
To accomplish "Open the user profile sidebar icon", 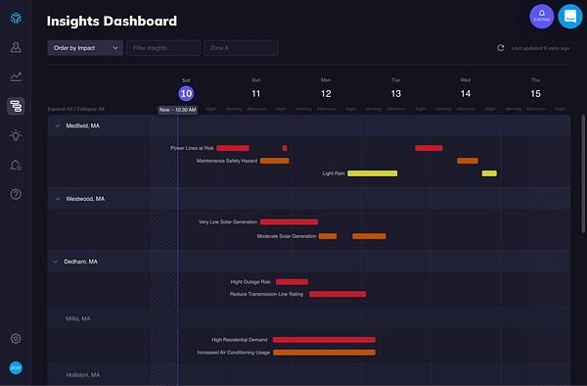I will pos(16,47).
